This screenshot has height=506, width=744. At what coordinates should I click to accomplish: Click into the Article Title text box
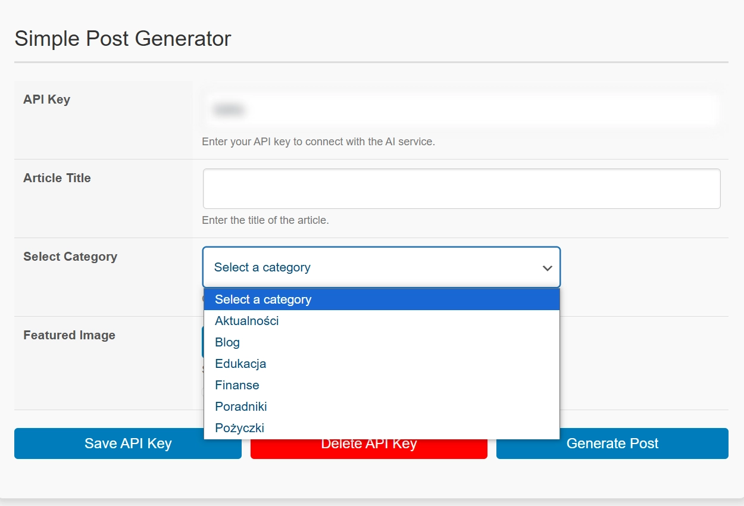point(461,189)
